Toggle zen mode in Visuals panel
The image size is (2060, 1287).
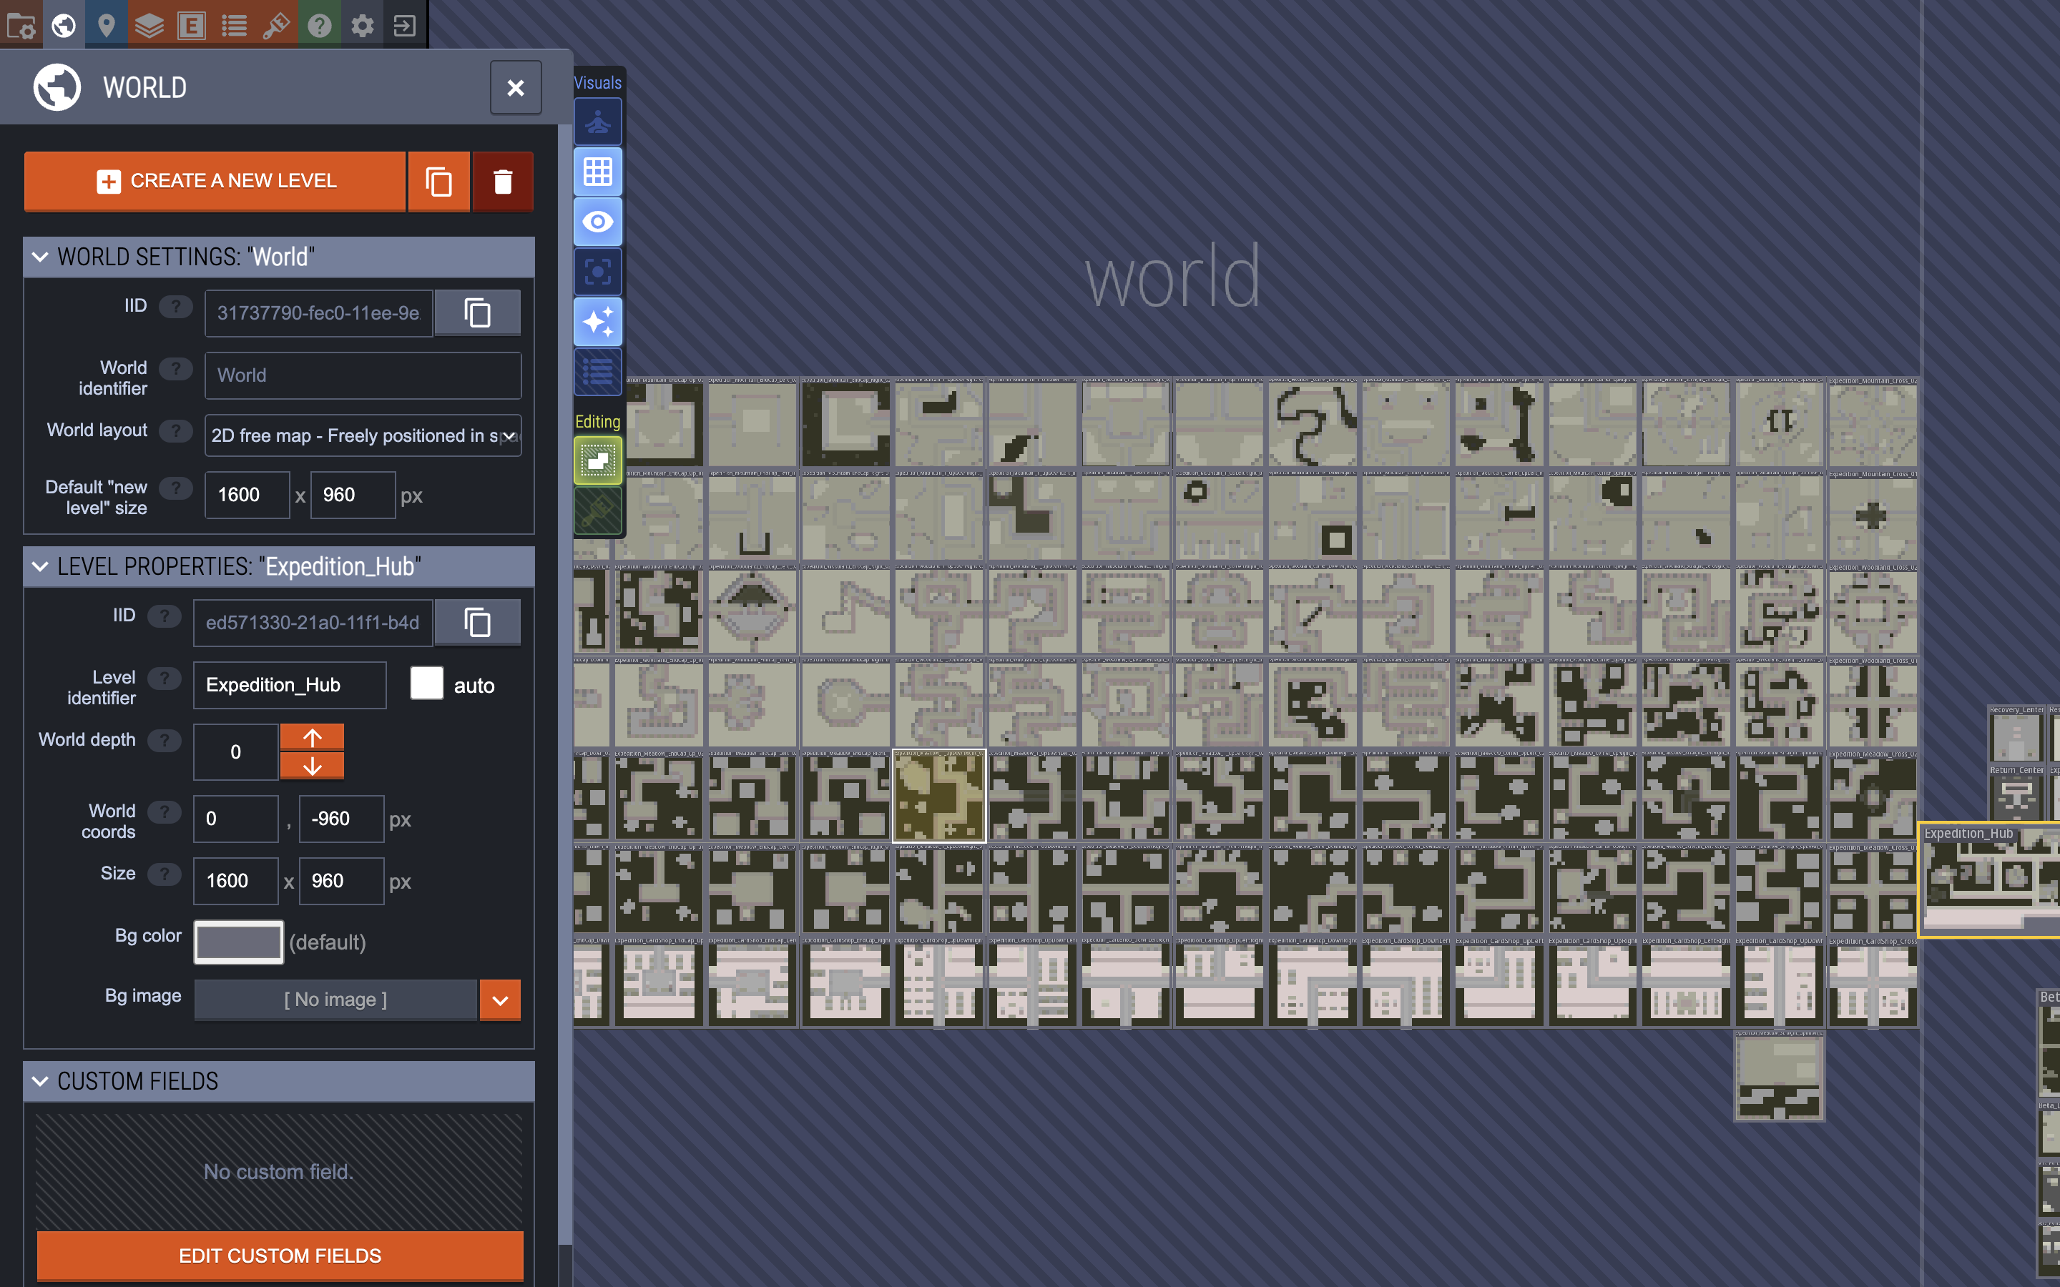597,122
